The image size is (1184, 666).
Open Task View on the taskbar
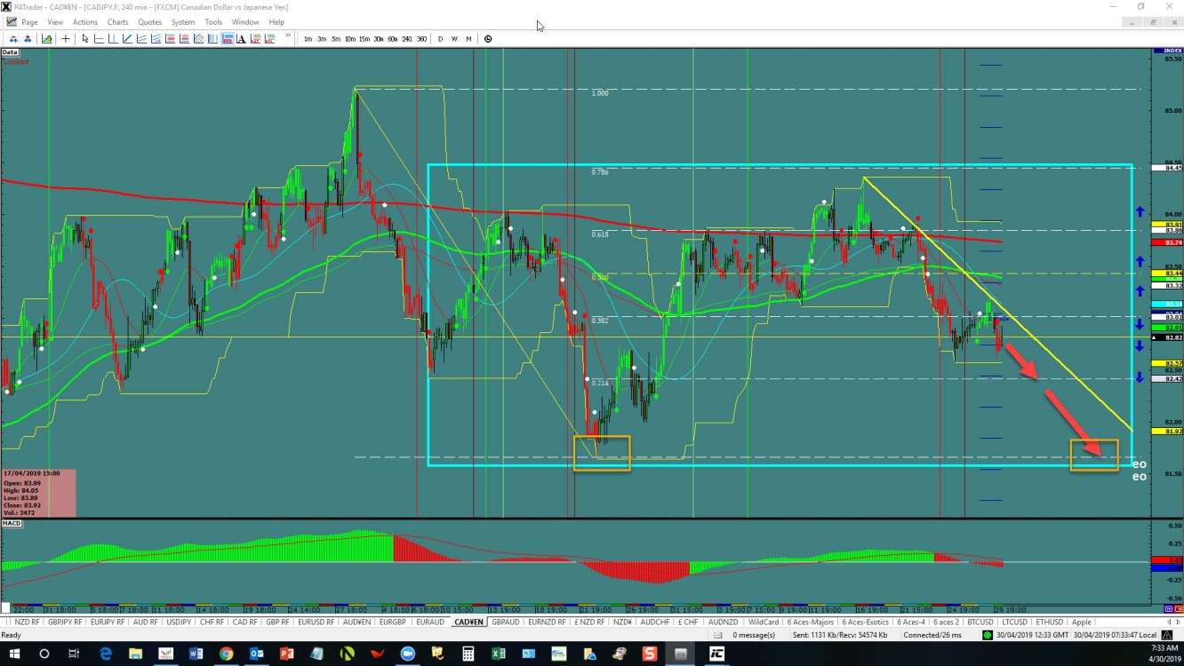pos(75,654)
